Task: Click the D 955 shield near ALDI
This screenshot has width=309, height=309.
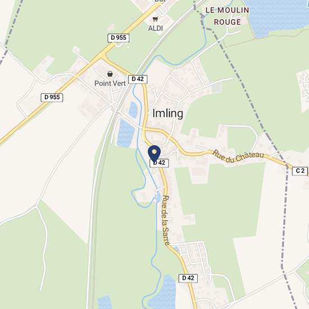Action: pos(119,38)
